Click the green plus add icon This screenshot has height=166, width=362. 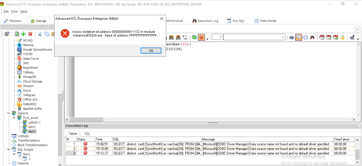coord(23,34)
